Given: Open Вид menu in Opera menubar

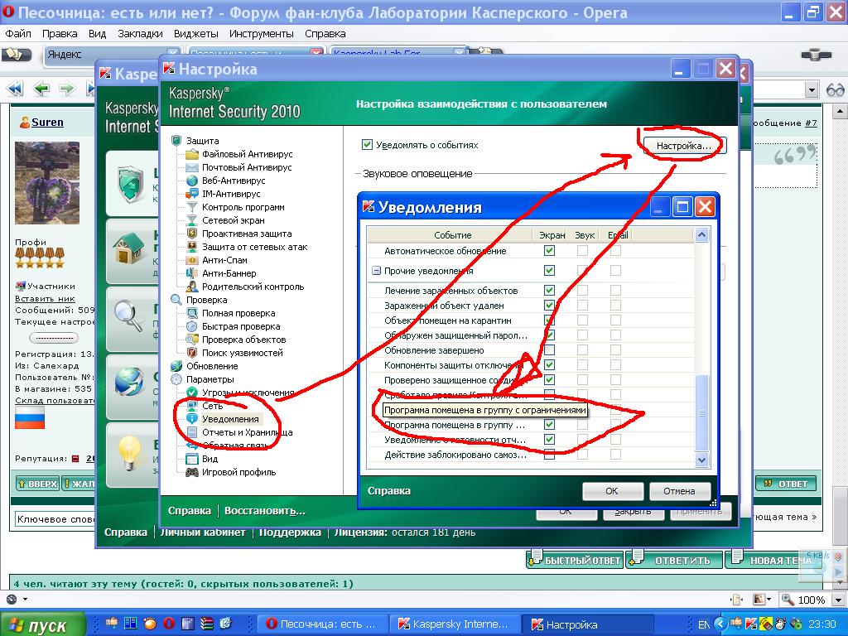Looking at the screenshot, I should tap(98, 33).
